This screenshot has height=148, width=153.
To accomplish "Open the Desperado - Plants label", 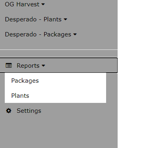I will pos(33,19).
